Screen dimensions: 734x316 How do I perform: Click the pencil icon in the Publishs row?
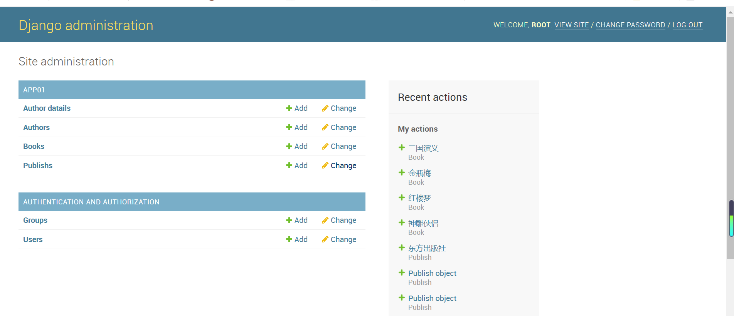tap(325, 166)
